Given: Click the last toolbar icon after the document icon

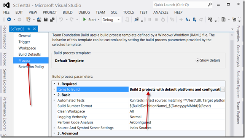Looking at the screenshot, I should (234, 19).
